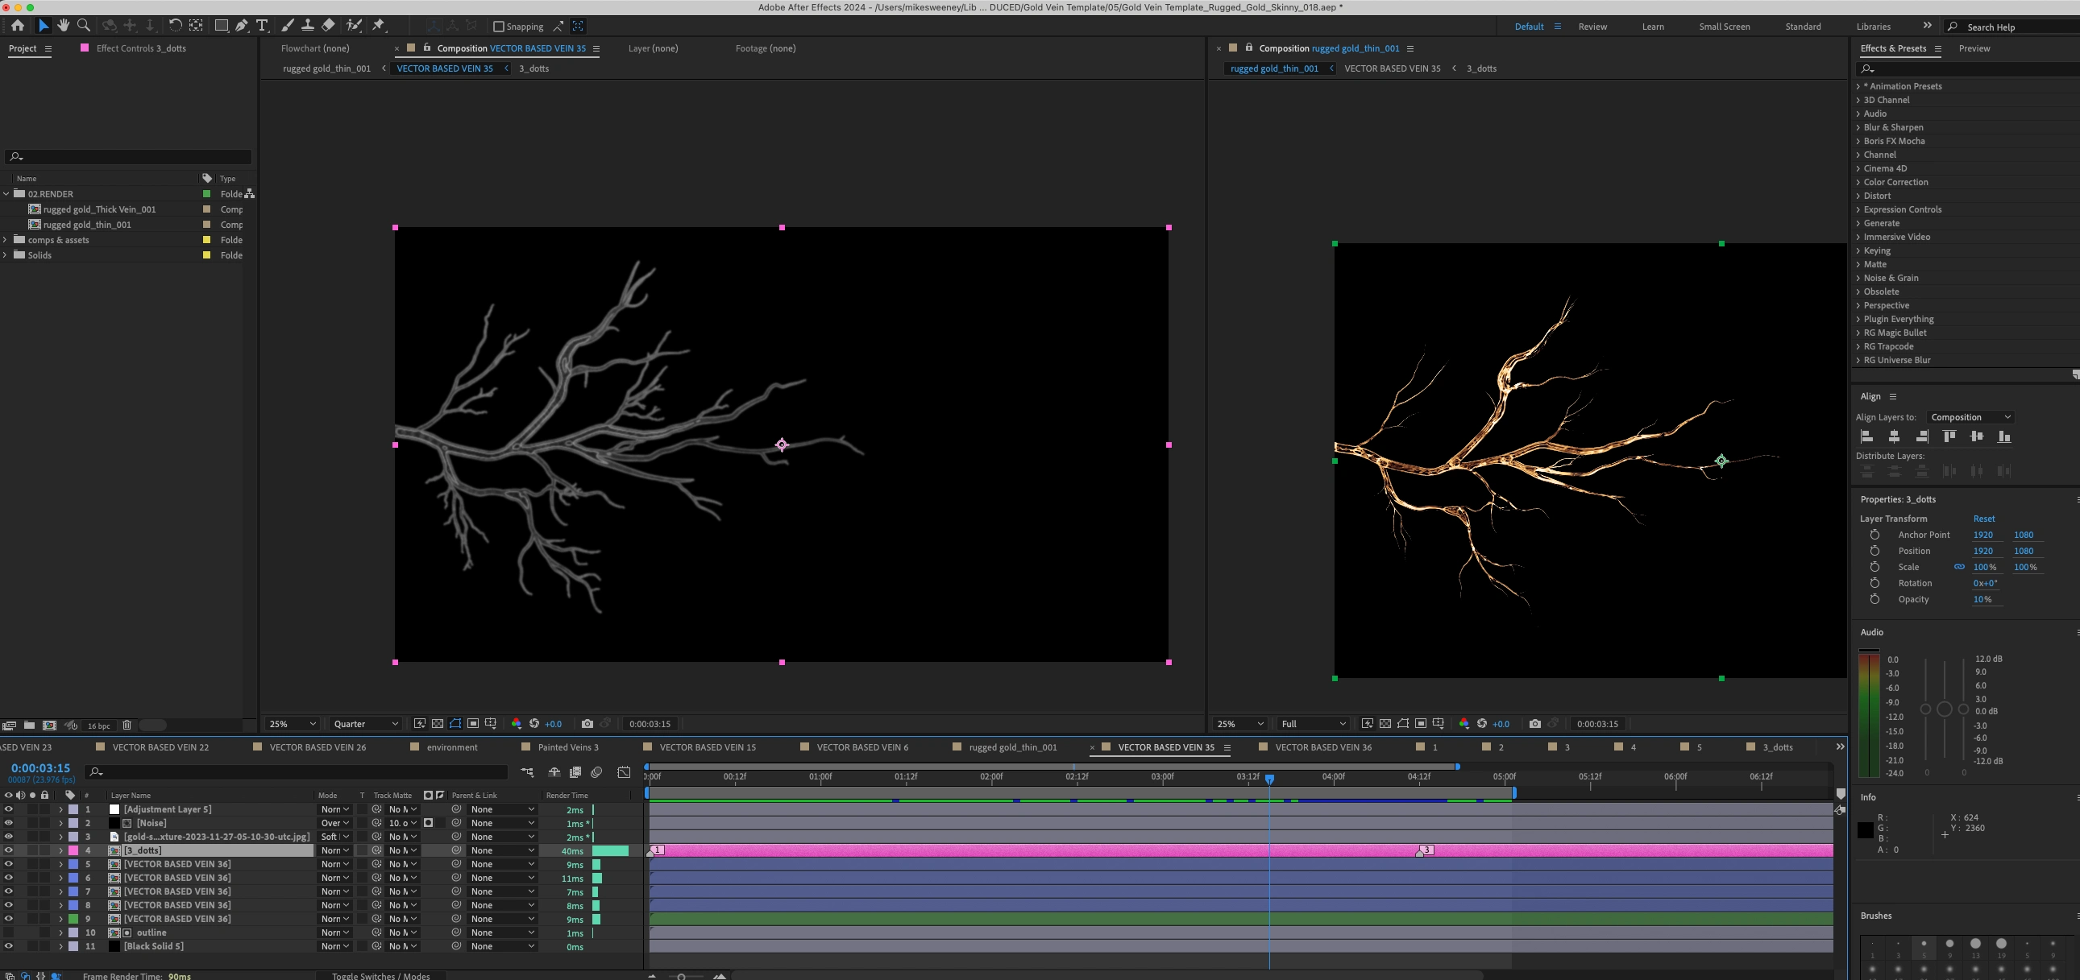Viewport: 2080px width, 980px height.
Task: Activate the Puppet Pin tool
Action: tap(379, 26)
